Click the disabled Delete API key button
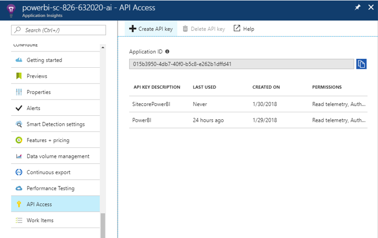This screenshot has height=238, width=378. (x=203, y=29)
